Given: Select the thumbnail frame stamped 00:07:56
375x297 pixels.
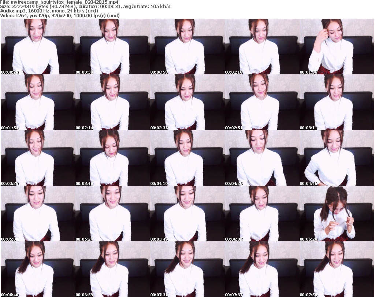Looking at the screenshot, I should 337,269.
